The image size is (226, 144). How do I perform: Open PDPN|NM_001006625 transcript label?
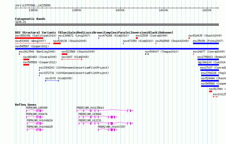(40, 127)
